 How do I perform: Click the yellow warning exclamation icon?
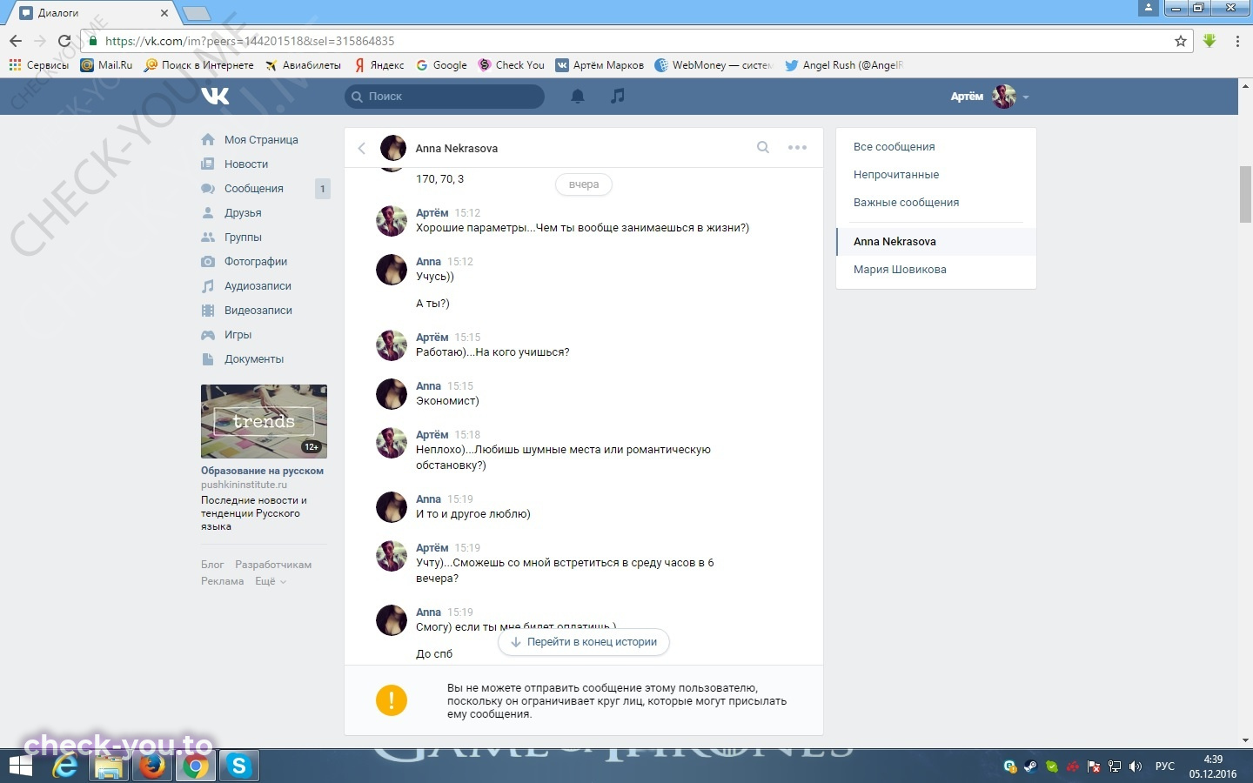click(x=392, y=700)
